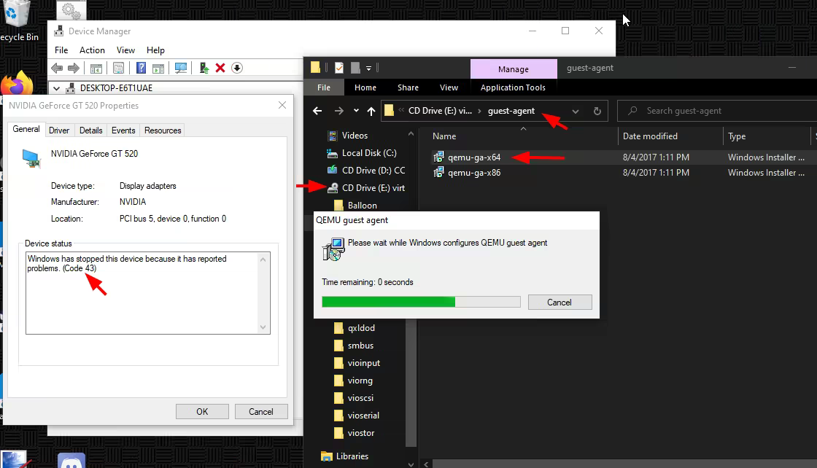Open Properties from the Device Manager toolbar
The image size is (817, 468).
point(119,69)
